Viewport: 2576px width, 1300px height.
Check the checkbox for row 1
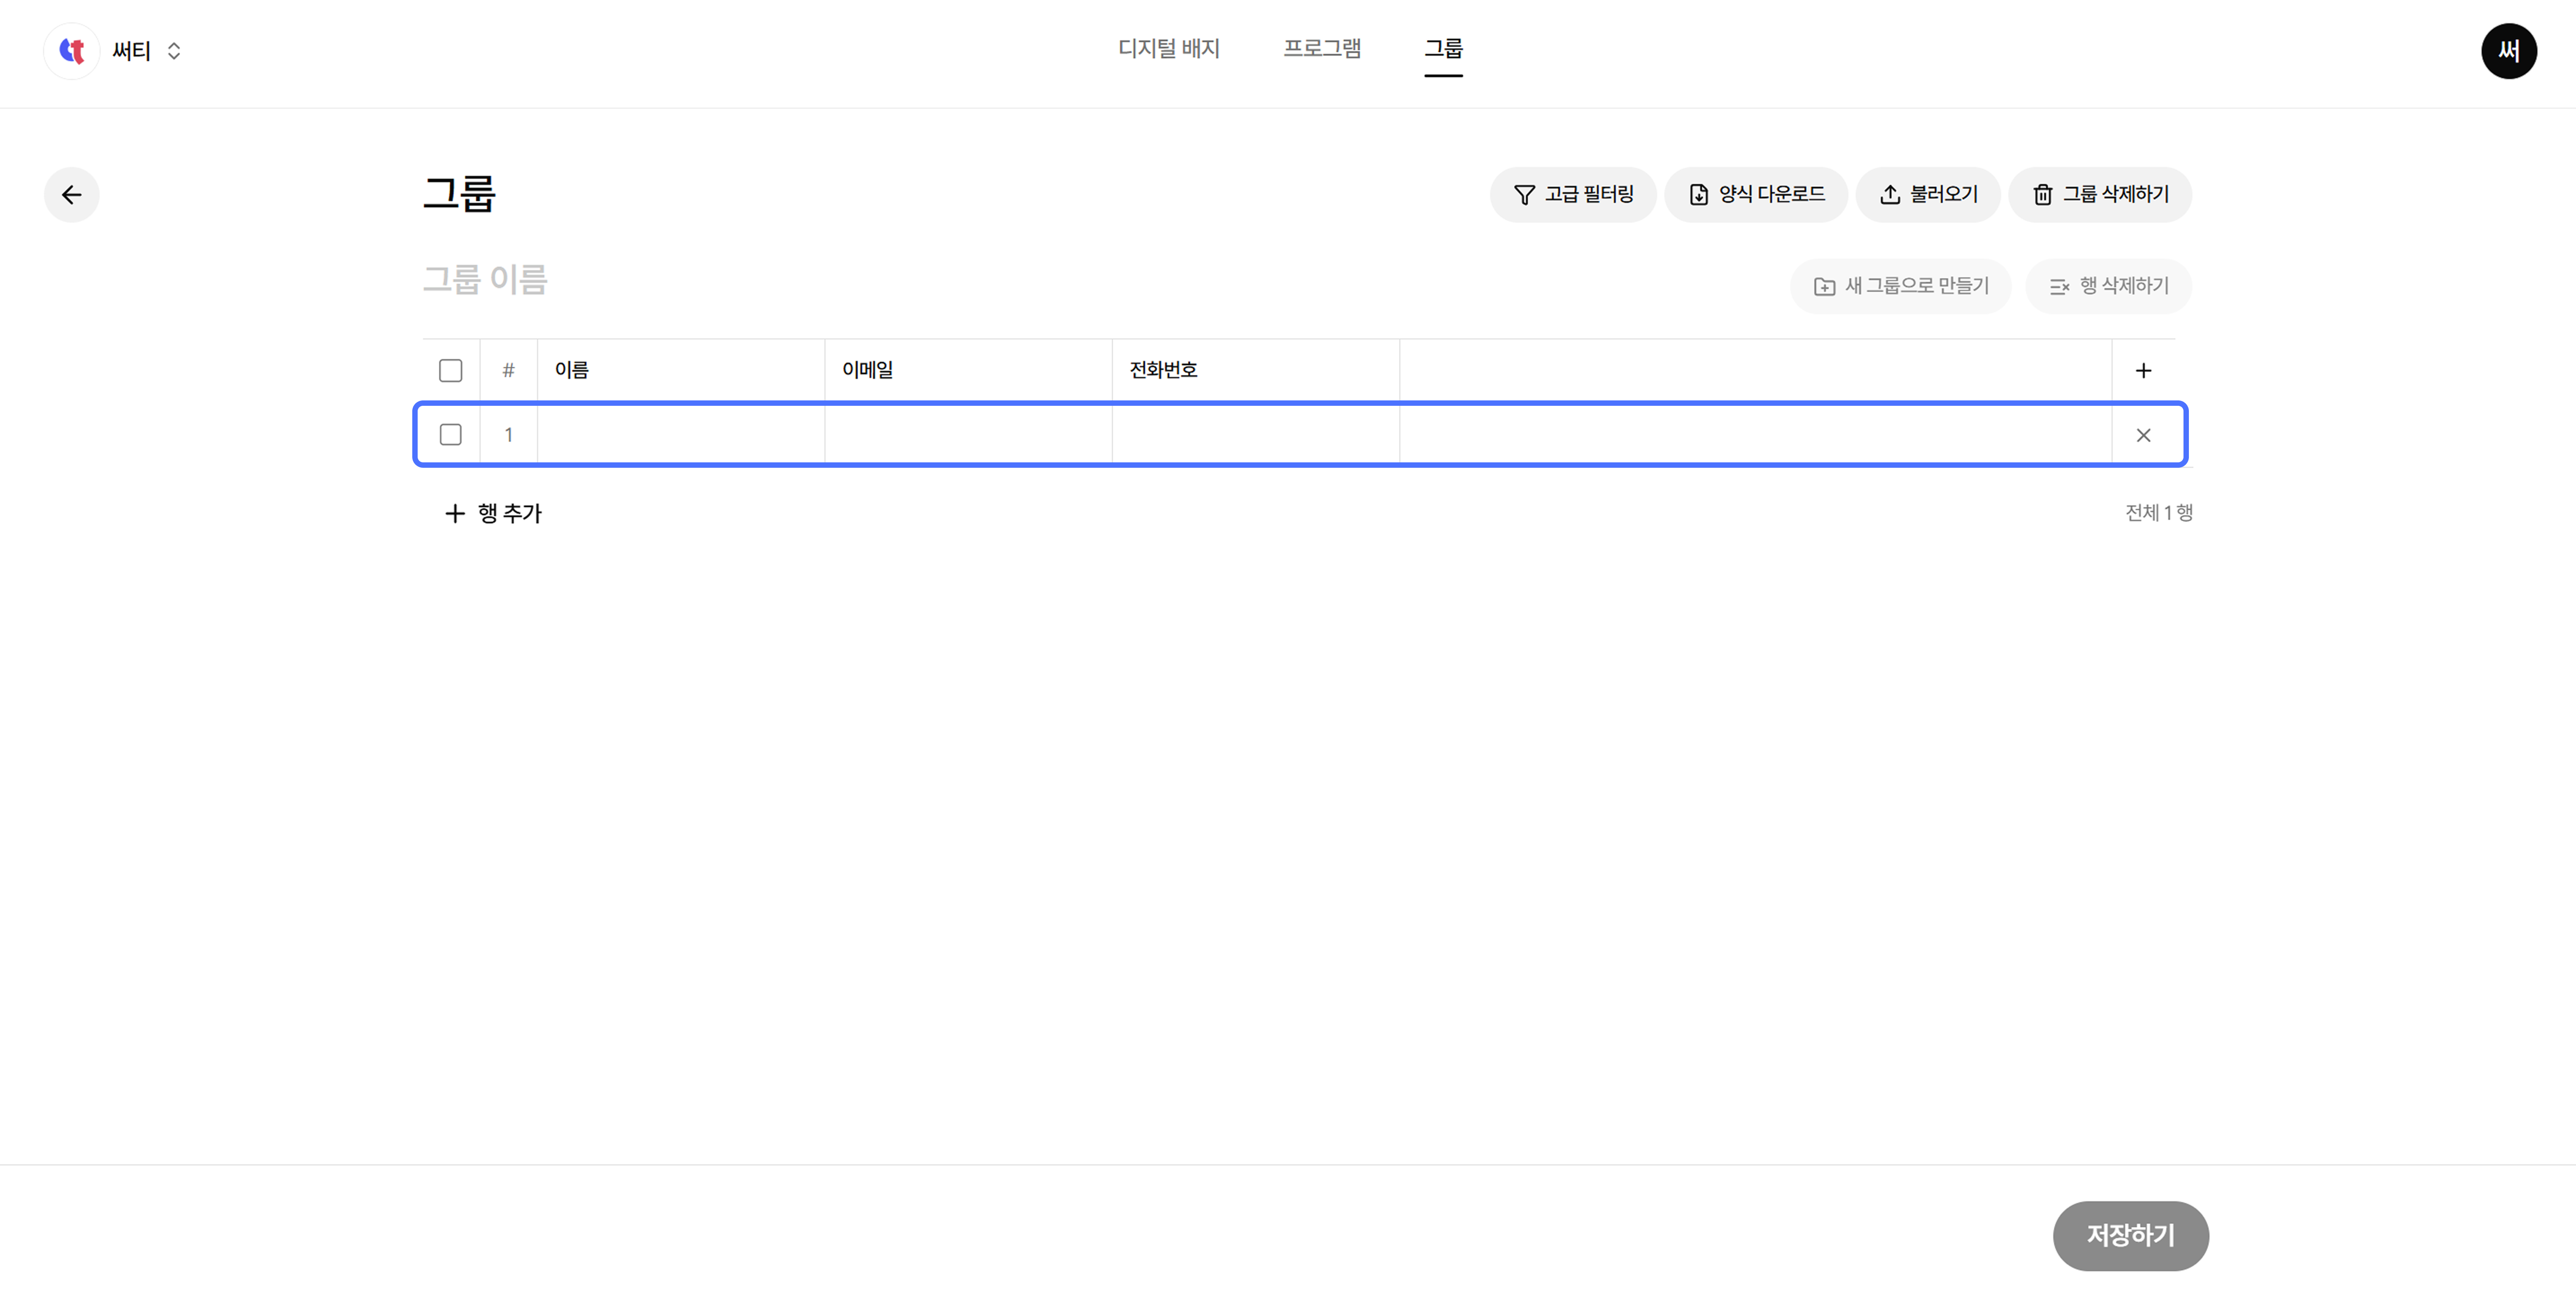pos(451,435)
